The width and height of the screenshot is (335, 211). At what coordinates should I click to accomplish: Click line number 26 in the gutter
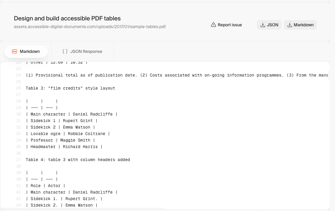pos(19,88)
